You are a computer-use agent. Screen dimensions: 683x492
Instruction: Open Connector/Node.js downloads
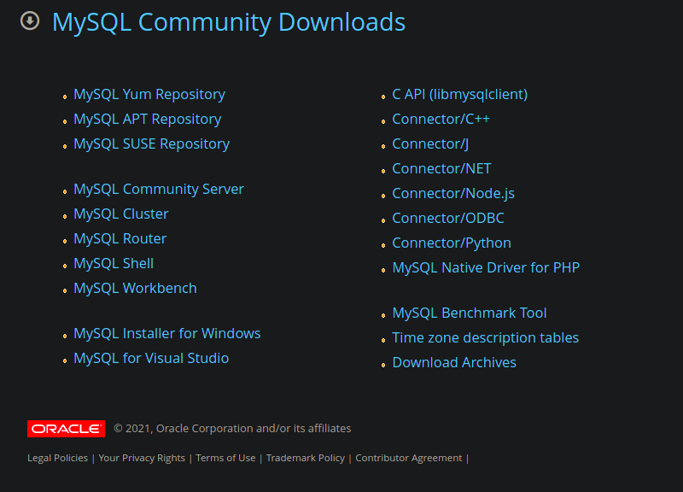click(453, 194)
